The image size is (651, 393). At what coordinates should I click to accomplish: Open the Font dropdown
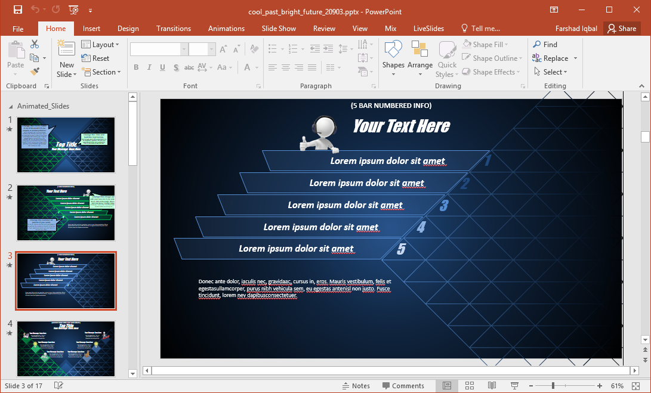pyautogui.click(x=183, y=48)
